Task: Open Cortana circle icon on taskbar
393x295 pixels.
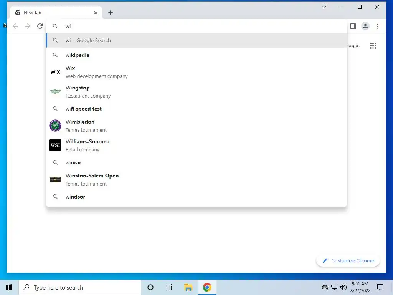Action: pyautogui.click(x=150, y=287)
